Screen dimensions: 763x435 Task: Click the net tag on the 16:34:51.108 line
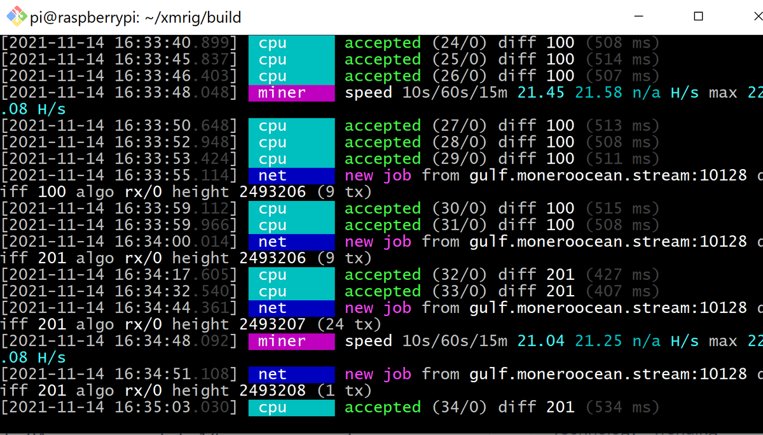291,374
